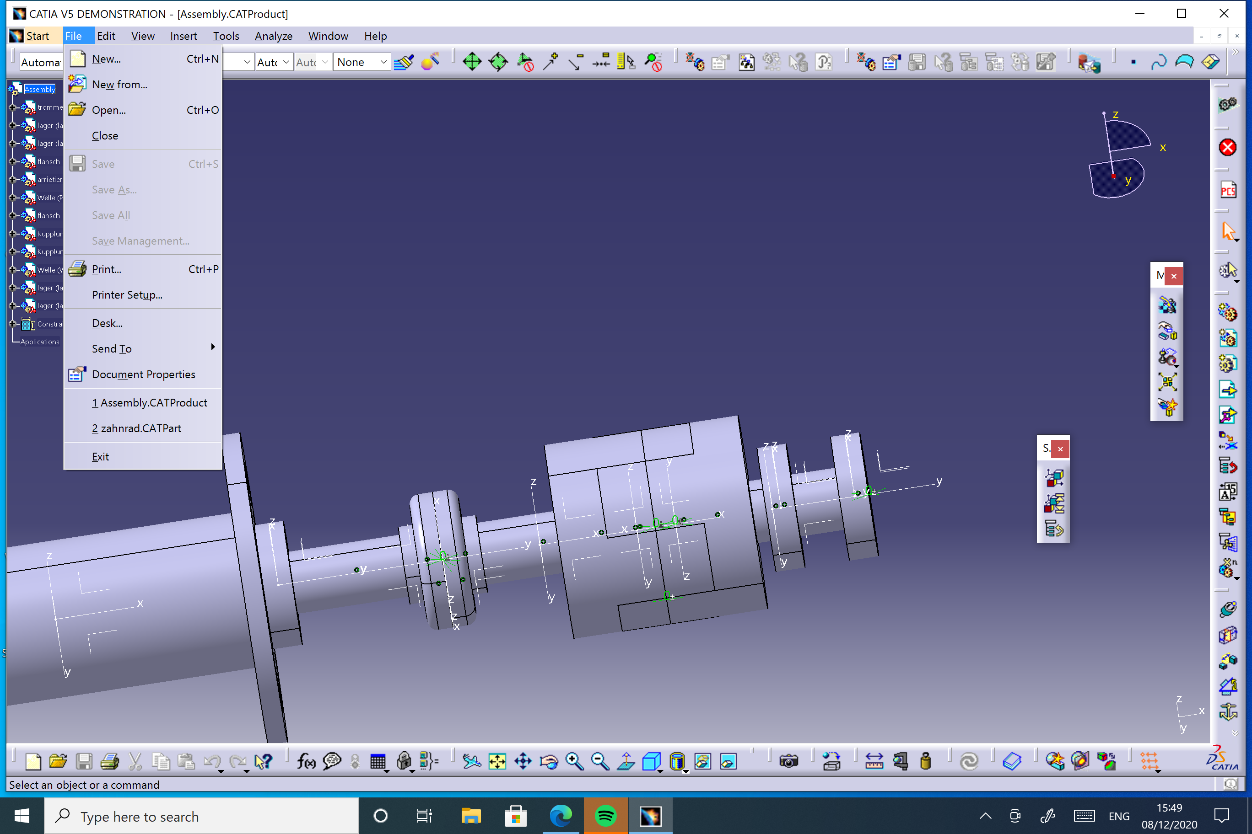This screenshot has width=1252, height=834.
Task: Click the Update spiral icon in bottom toolbar
Action: [969, 762]
